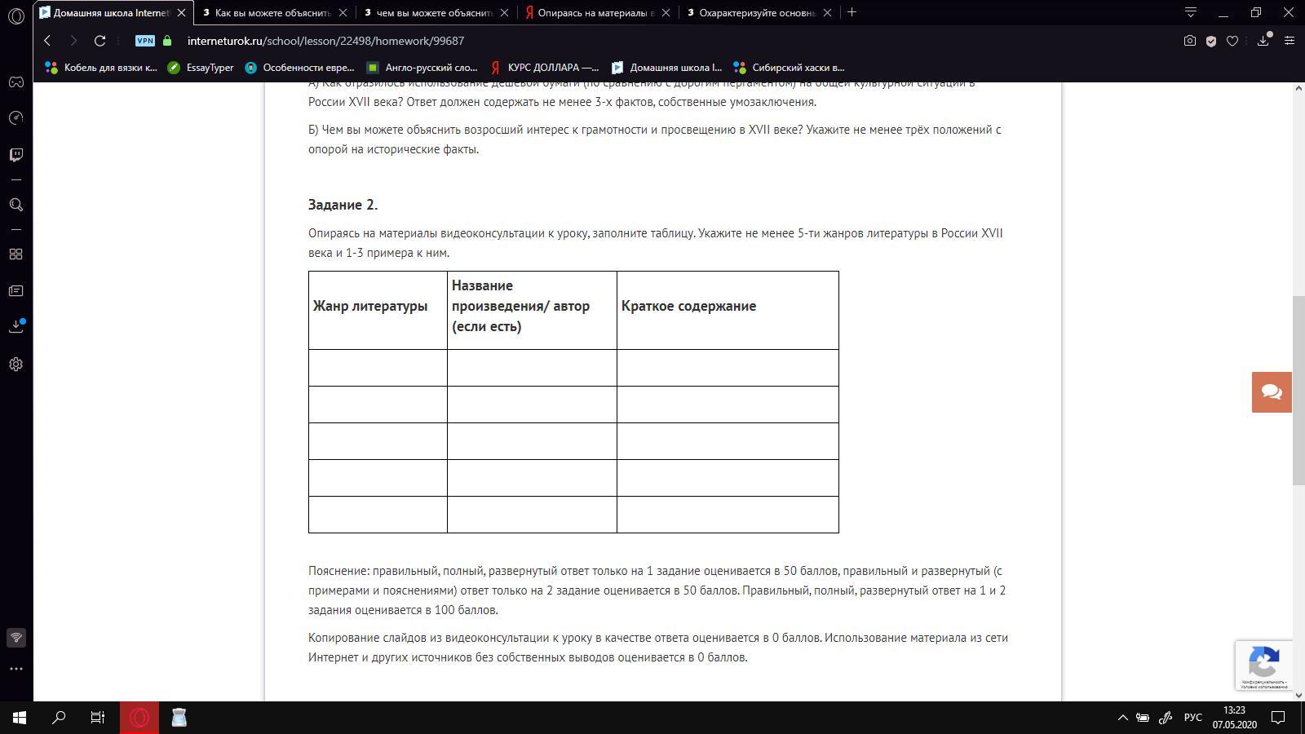Go forward to the next page
The height and width of the screenshot is (734, 1305).
pos(73,41)
